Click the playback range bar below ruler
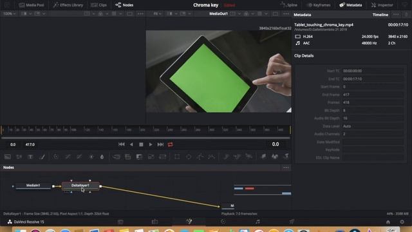This screenshot has width=412, height=232. pyautogui.click(x=146, y=137)
